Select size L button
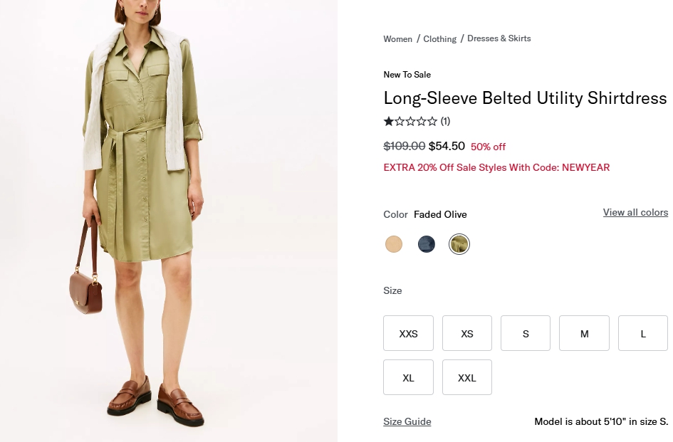The width and height of the screenshot is (673, 442). 642,333
